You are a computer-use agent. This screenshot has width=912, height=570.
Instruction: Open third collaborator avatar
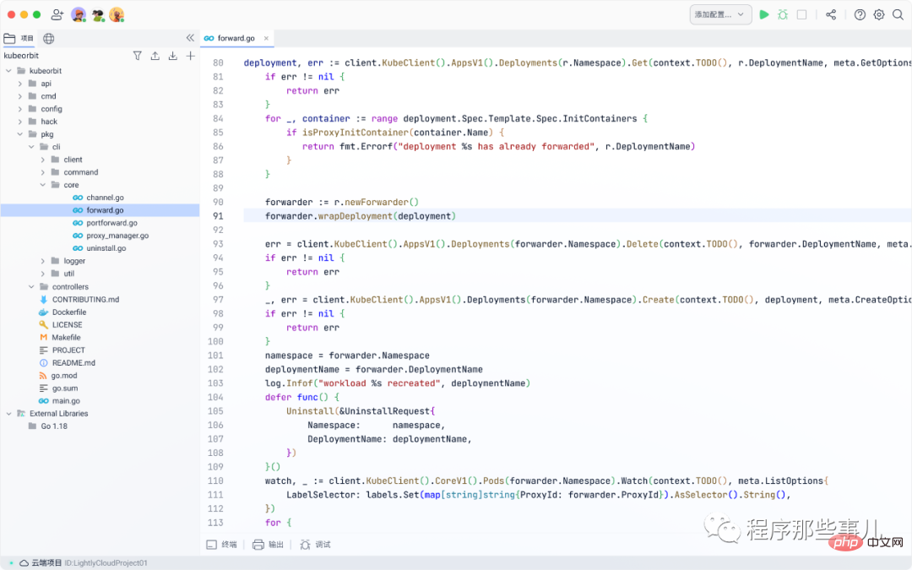pos(117,14)
